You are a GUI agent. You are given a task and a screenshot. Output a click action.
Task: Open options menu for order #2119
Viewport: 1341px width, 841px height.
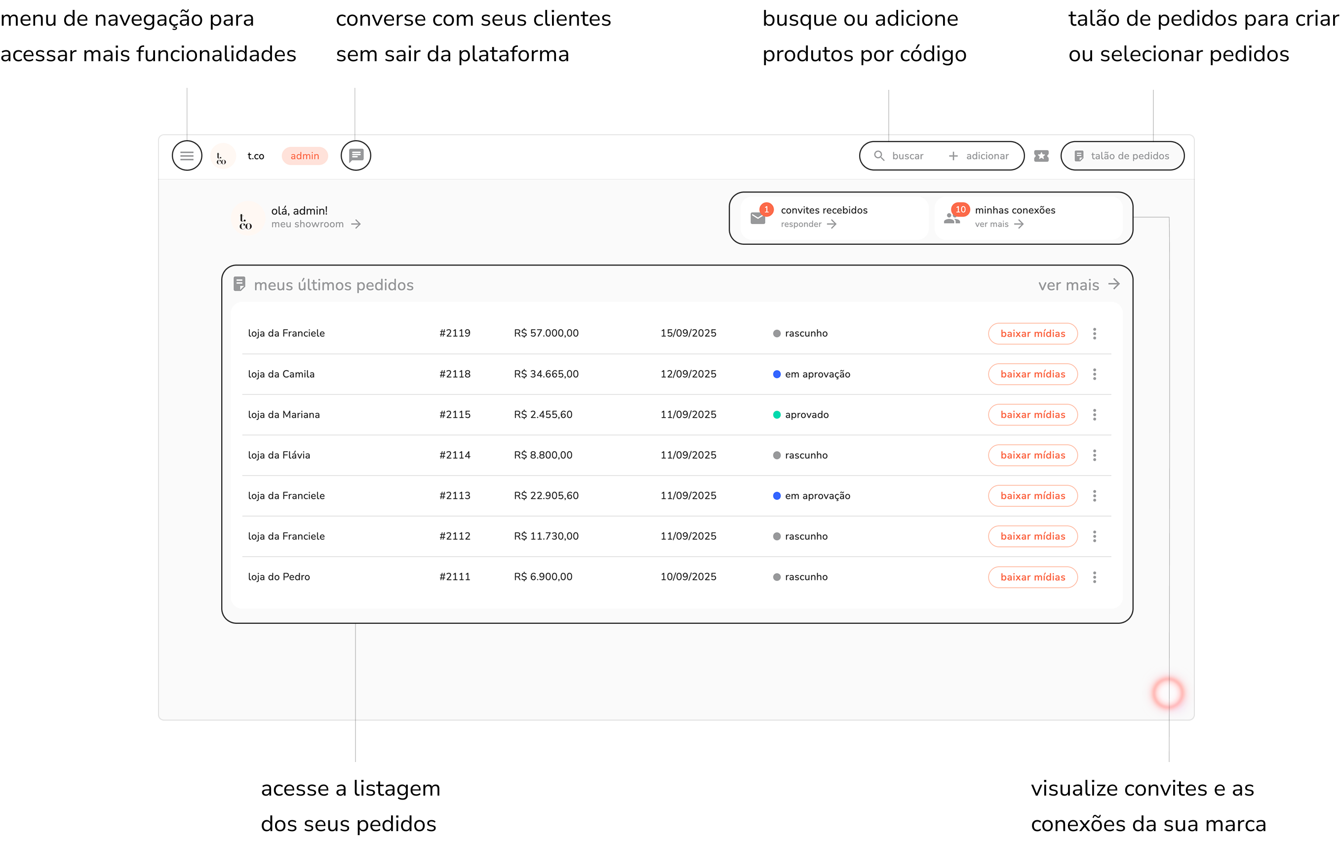pyautogui.click(x=1094, y=334)
